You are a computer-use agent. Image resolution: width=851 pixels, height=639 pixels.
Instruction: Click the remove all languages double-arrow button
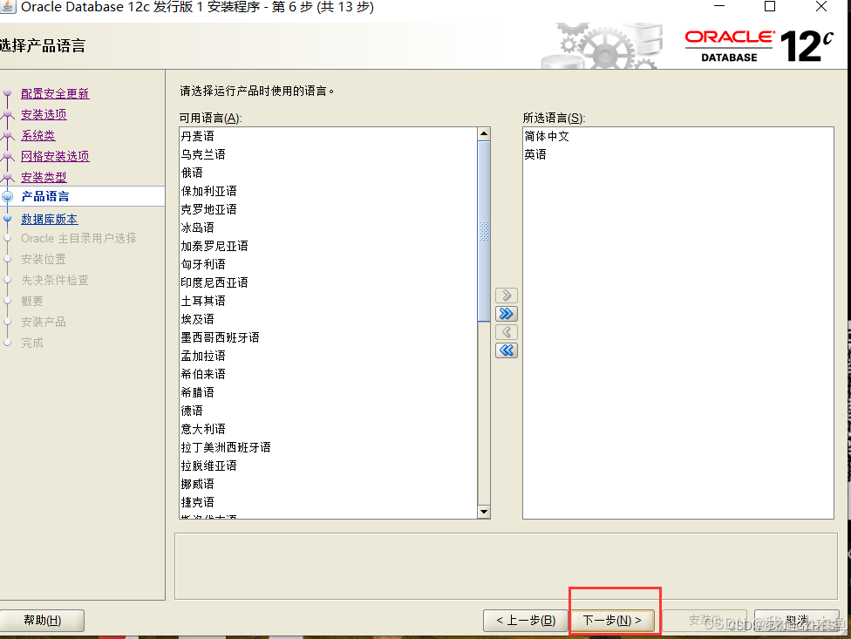coord(506,350)
